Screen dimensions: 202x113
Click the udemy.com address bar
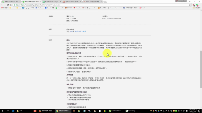click(100, 5)
